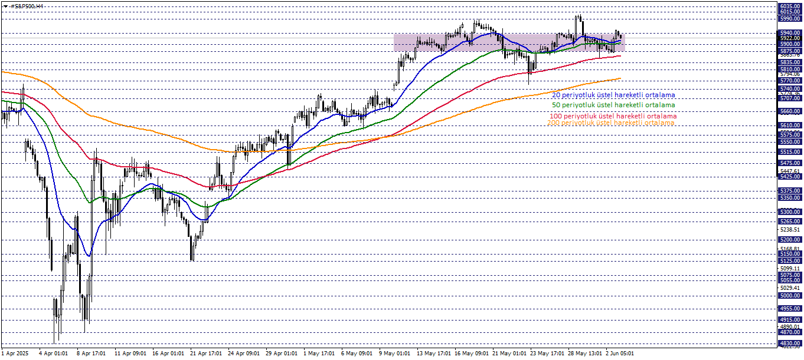Click the 16 May 09:01 date label

click(470, 354)
